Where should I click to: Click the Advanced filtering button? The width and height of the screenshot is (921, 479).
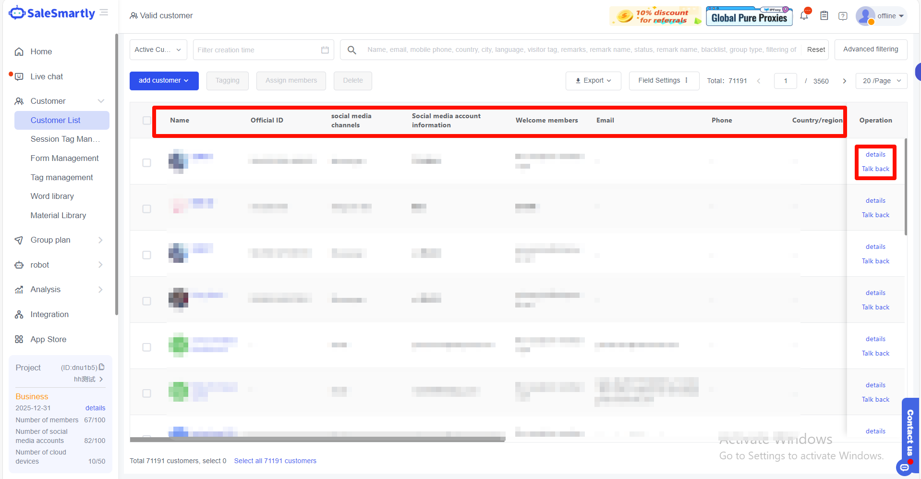click(x=870, y=49)
